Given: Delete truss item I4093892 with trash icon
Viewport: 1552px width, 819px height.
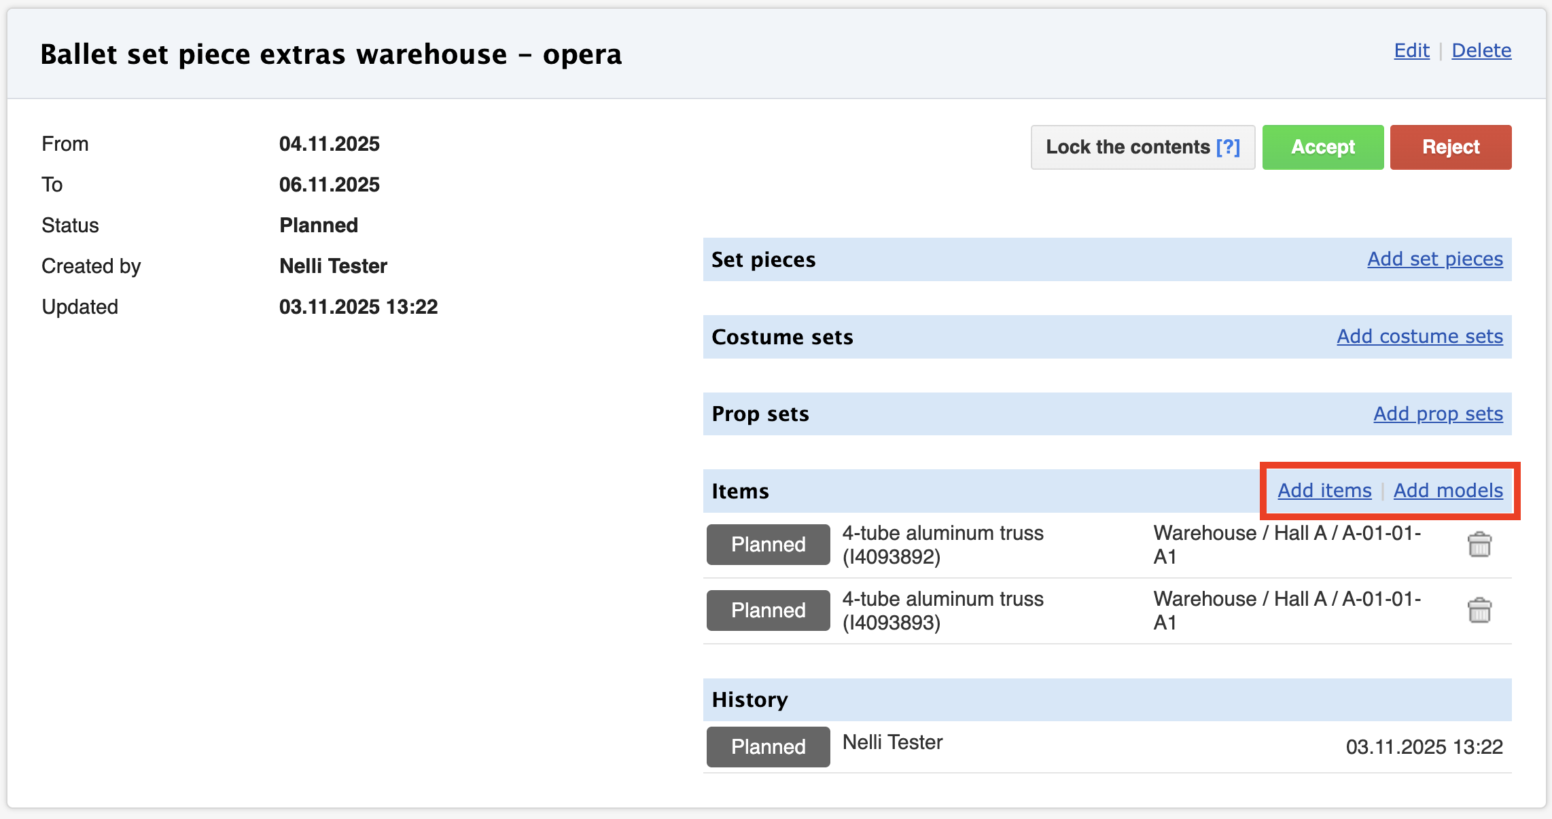Looking at the screenshot, I should [x=1479, y=545].
